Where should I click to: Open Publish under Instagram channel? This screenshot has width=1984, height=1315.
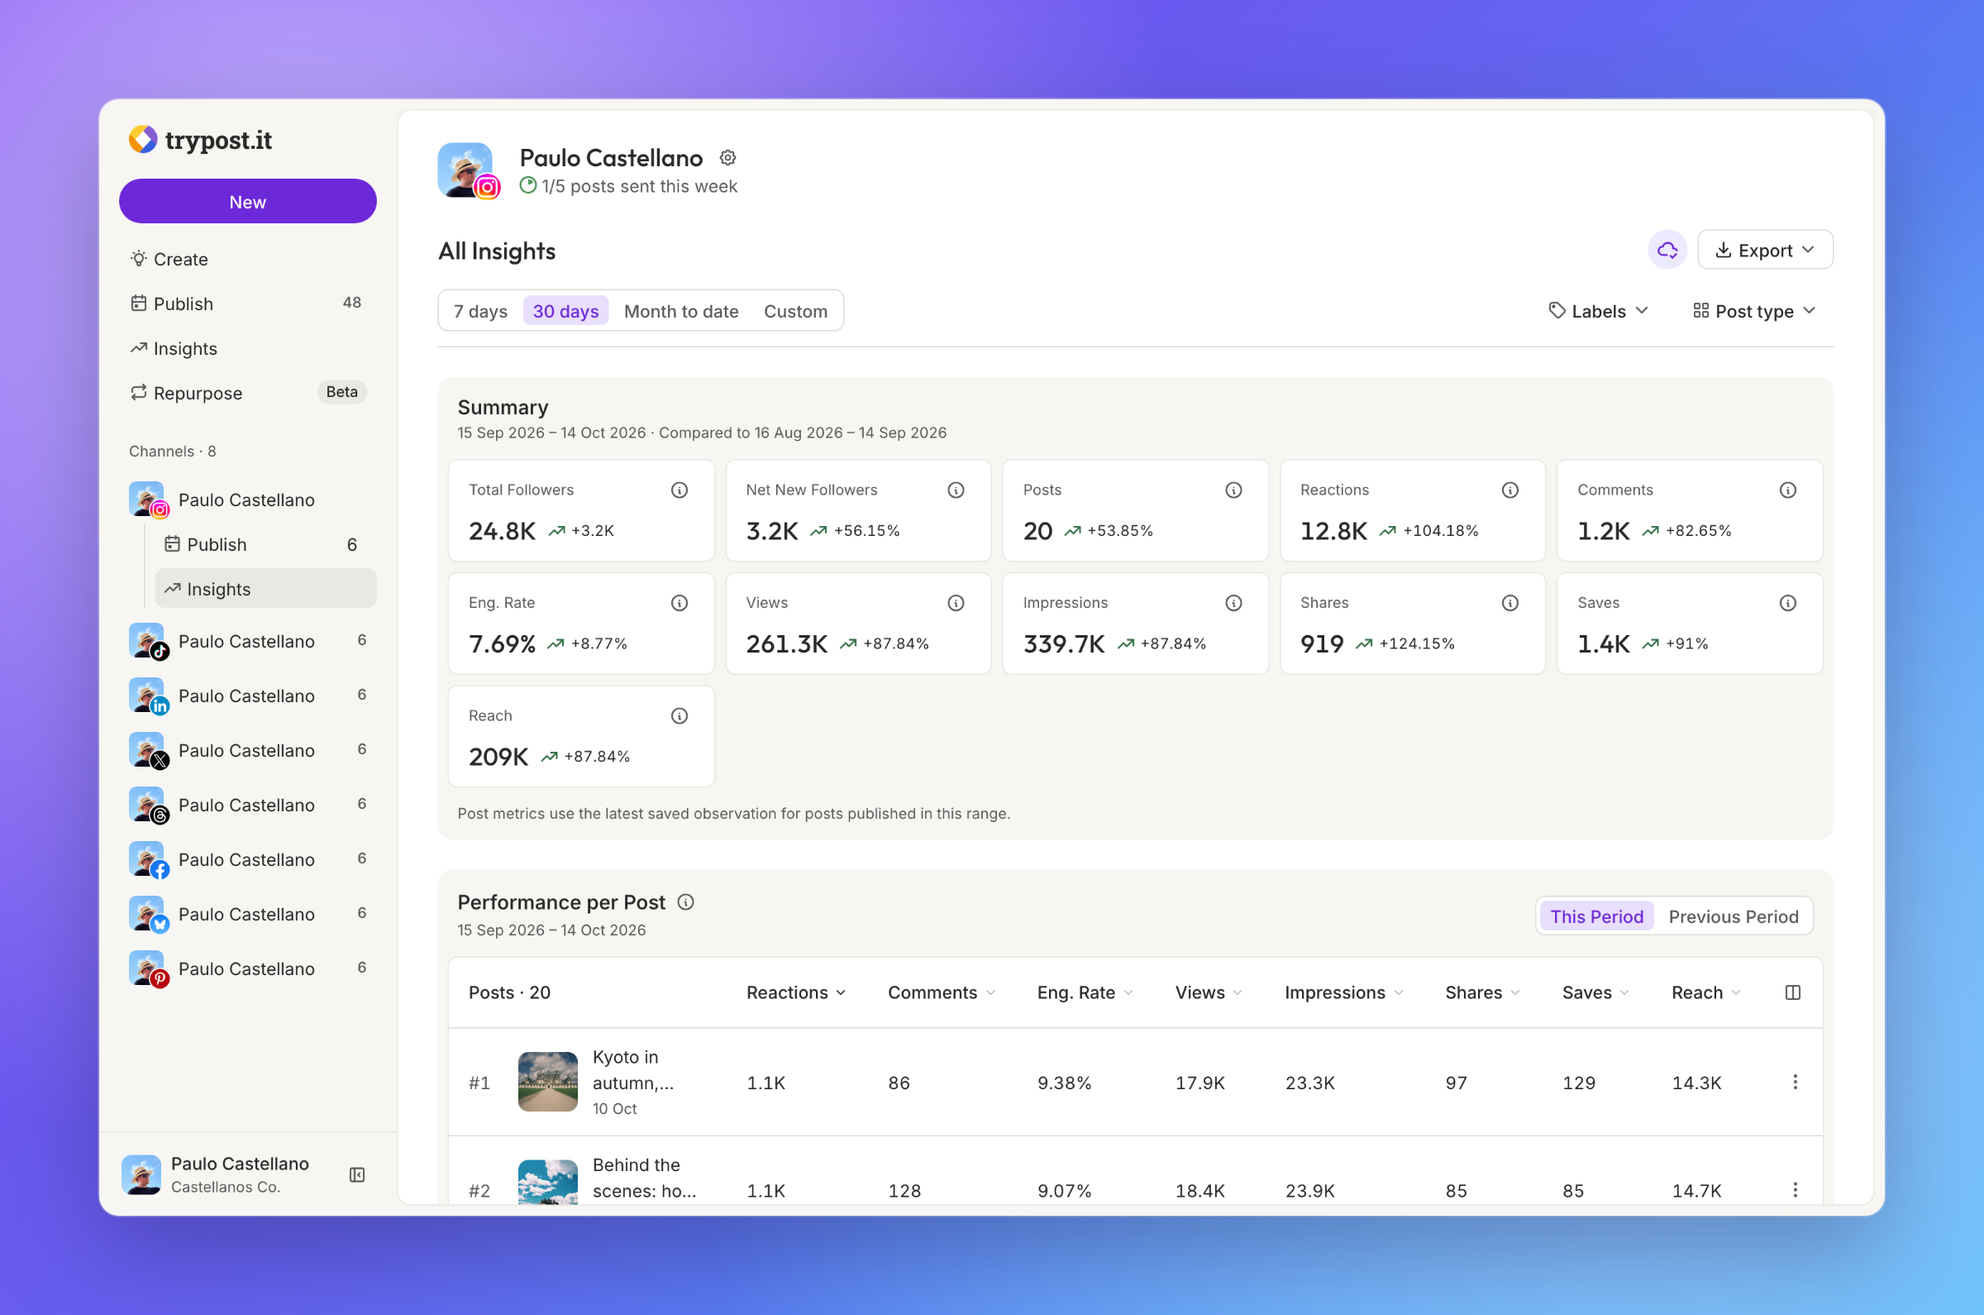click(x=265, y=544)
